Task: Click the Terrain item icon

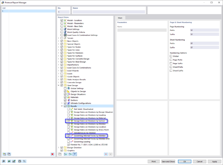Action: tap(65, 38)
